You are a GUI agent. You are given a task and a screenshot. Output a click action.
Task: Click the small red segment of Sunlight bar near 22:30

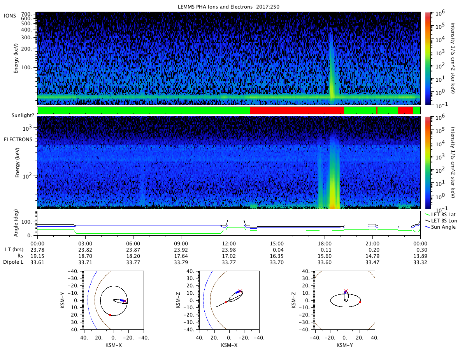406,110
